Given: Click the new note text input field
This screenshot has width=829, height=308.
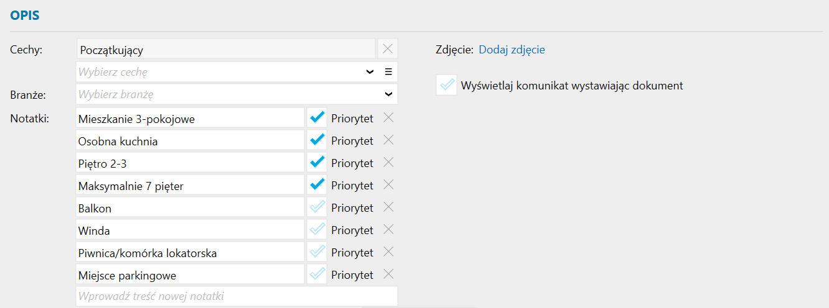Looking at the screenshot, I should (237, 296).
